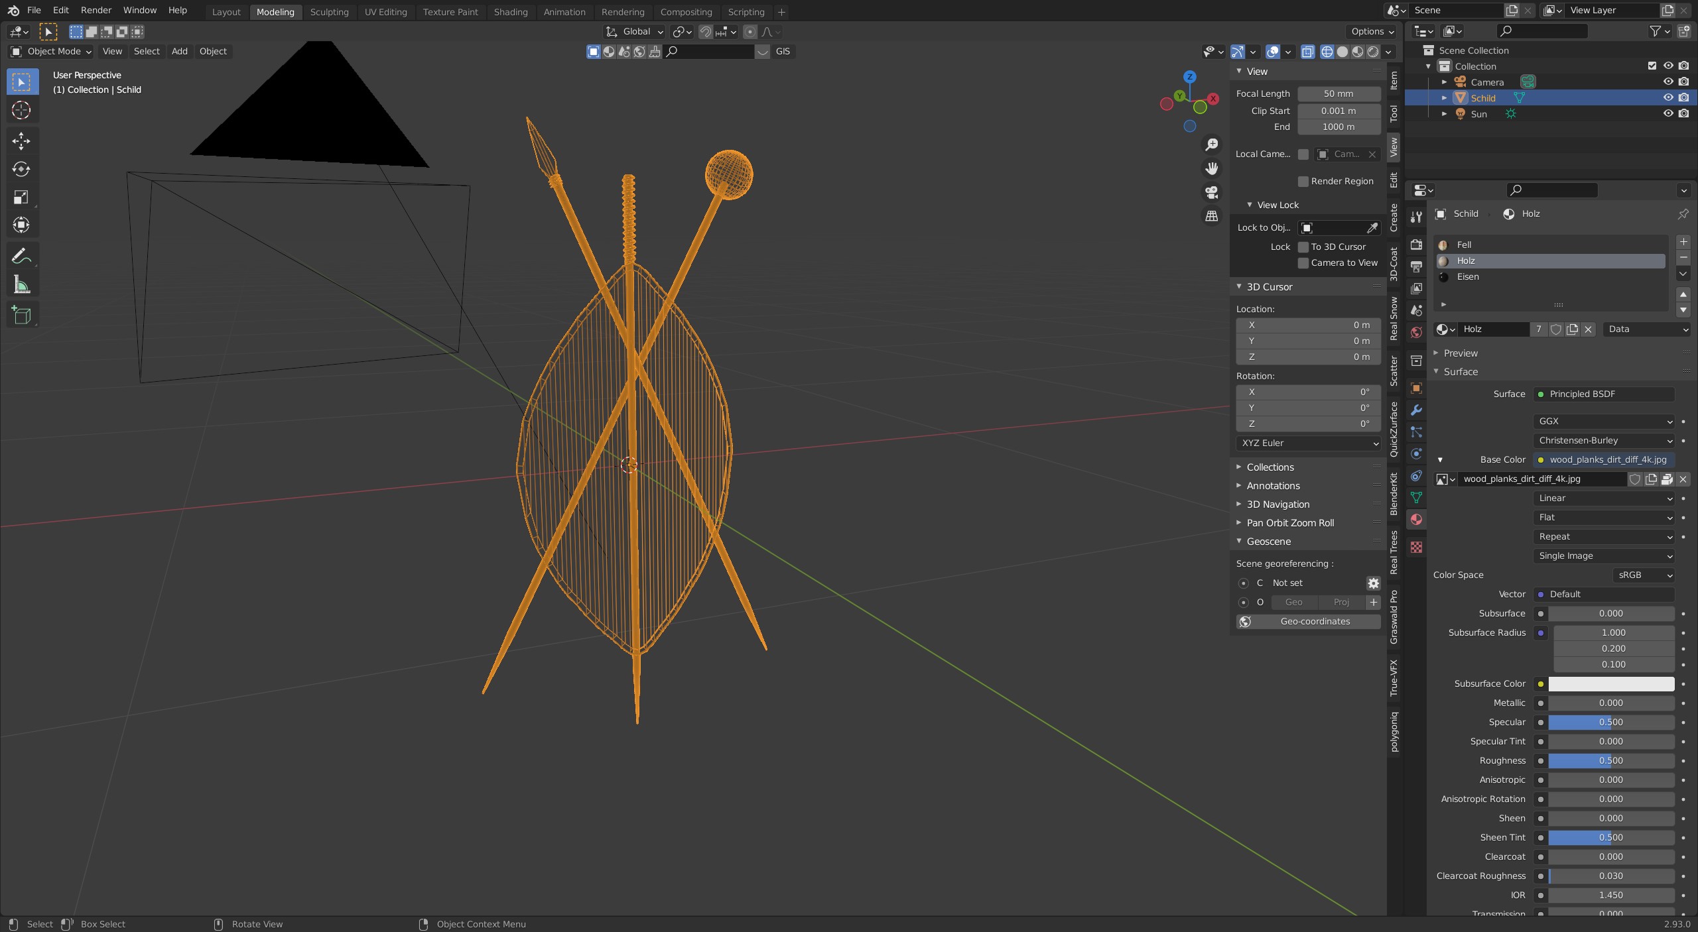1698x932 pixels.
Task: Click the Focal Length field
Action: (x=1339, y=93)
